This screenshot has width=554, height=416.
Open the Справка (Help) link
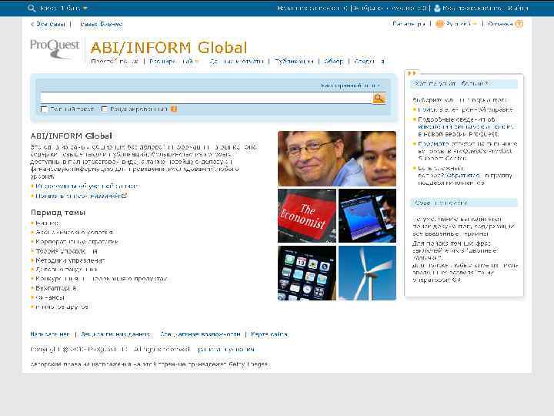coord(500,24)
